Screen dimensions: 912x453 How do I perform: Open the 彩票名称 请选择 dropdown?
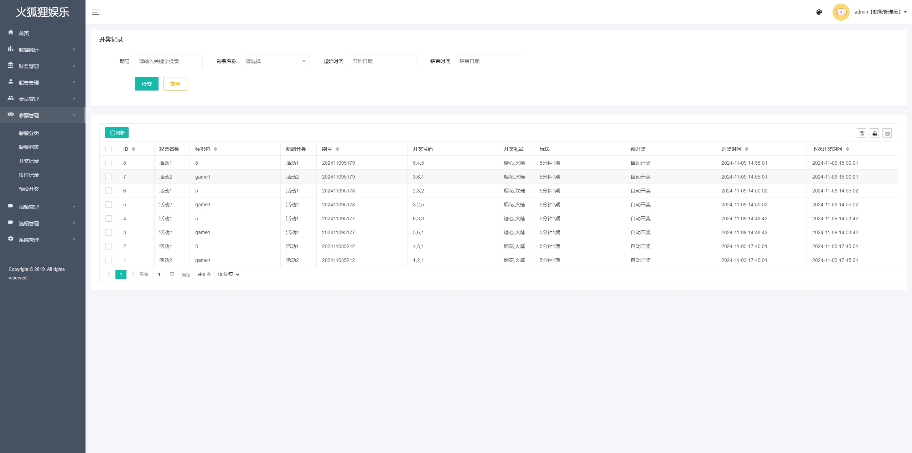pyautogui.click(x=275, y=61)
